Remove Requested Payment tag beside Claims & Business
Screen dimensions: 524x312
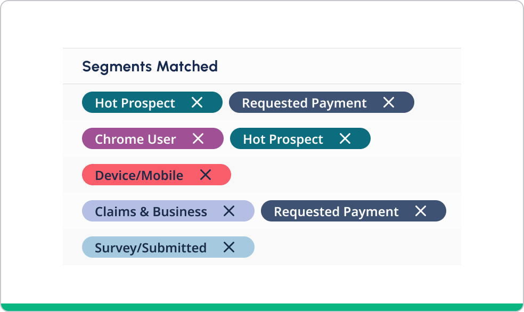[421, 211]
